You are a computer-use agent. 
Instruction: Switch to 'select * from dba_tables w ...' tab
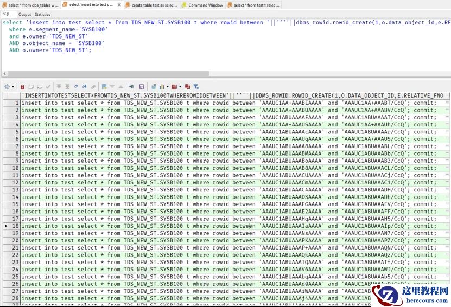click(30, 5)
